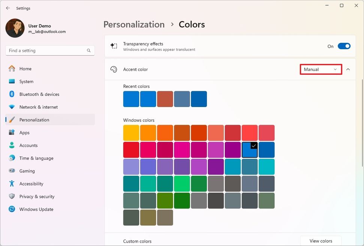Turn off Transparency effects toggle

344,46
